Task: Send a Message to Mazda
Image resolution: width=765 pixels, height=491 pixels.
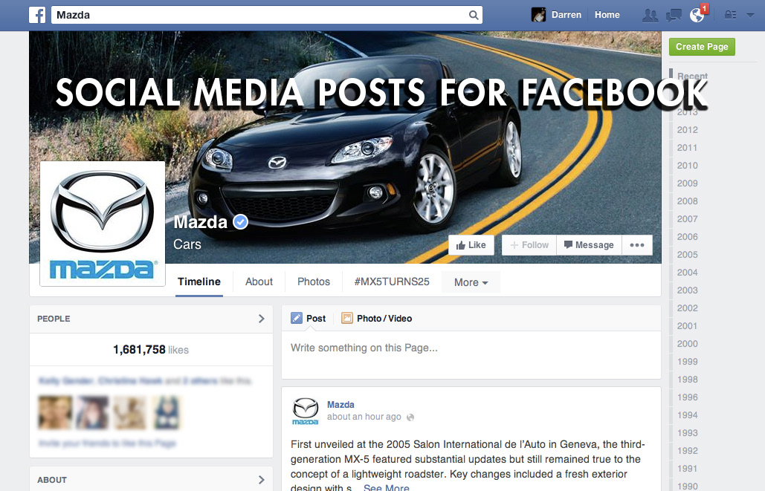Action: (x=589, y=245)
